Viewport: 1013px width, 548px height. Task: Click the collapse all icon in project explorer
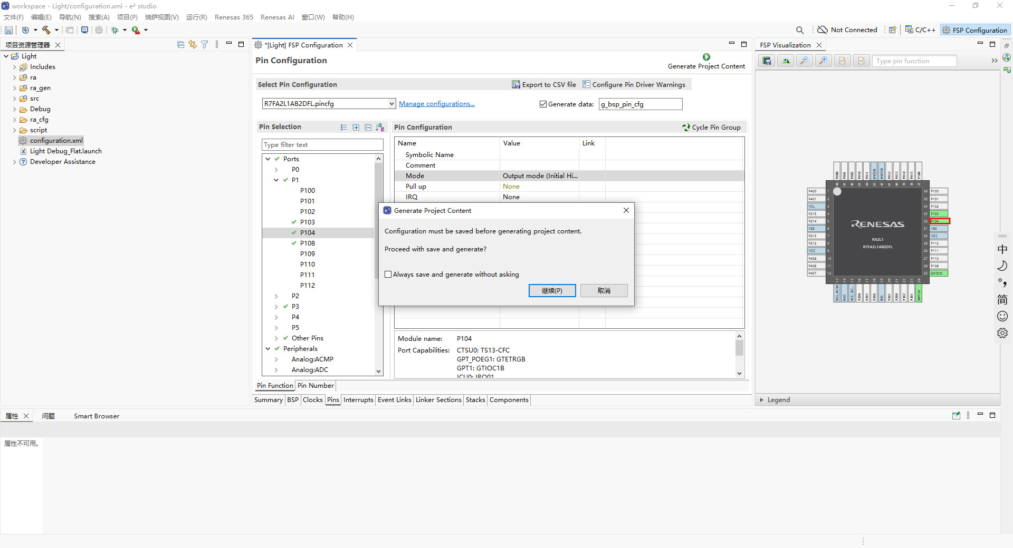180,45
